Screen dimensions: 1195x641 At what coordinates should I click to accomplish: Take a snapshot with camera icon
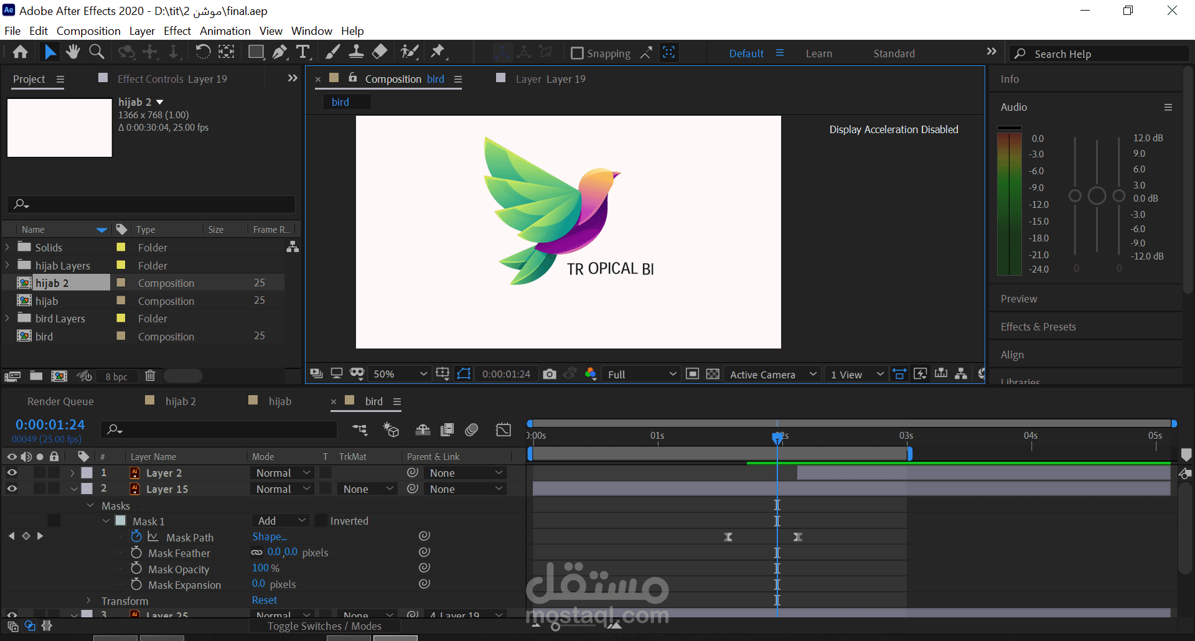tap(550, 374)
